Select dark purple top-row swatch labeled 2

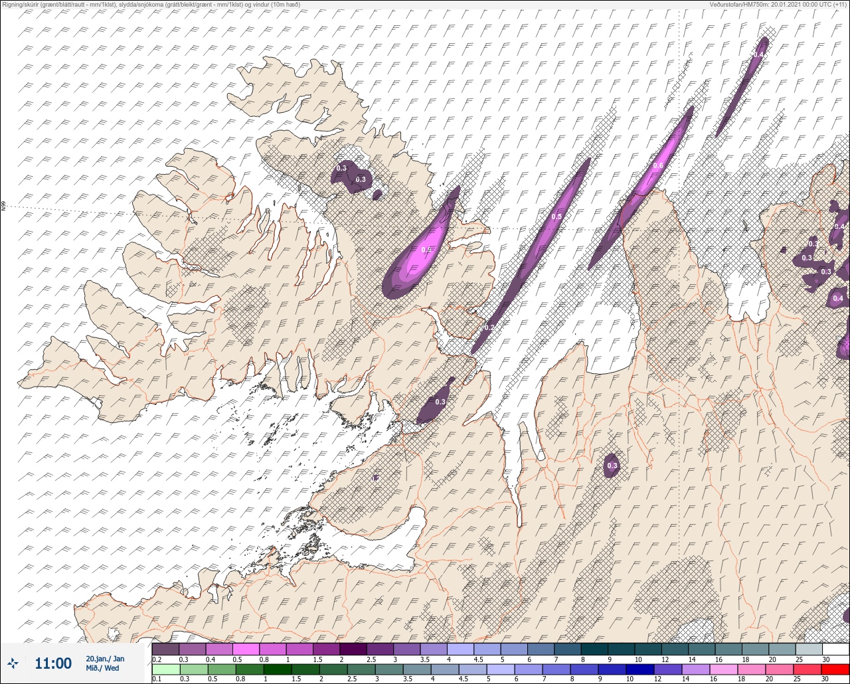point(353,649)
